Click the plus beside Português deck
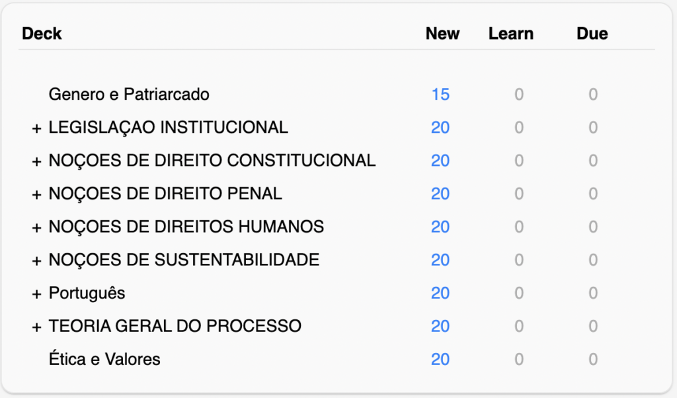The image size is (677, 398). pyautogui.click(x=36, y=294)
